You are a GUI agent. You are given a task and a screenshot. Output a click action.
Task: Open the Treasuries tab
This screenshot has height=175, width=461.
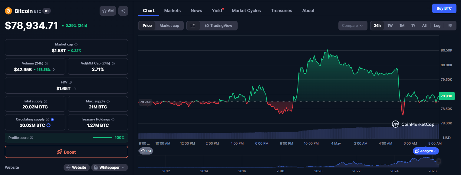coord(282,11)
